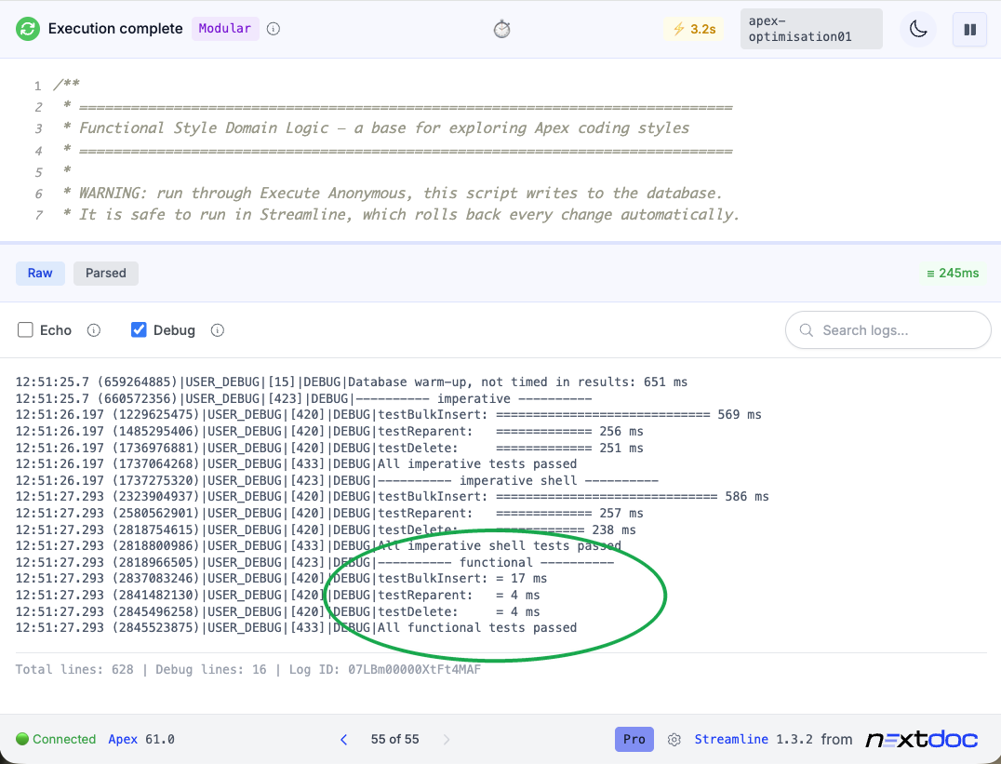Click the Apex 61.0 version link
Viewport: 1001px width, 764px height.
coord(141,739)
